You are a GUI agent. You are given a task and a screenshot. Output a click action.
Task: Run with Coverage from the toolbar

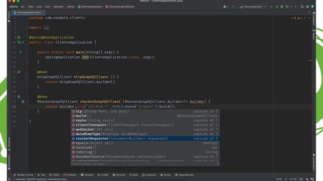point(282,7)
